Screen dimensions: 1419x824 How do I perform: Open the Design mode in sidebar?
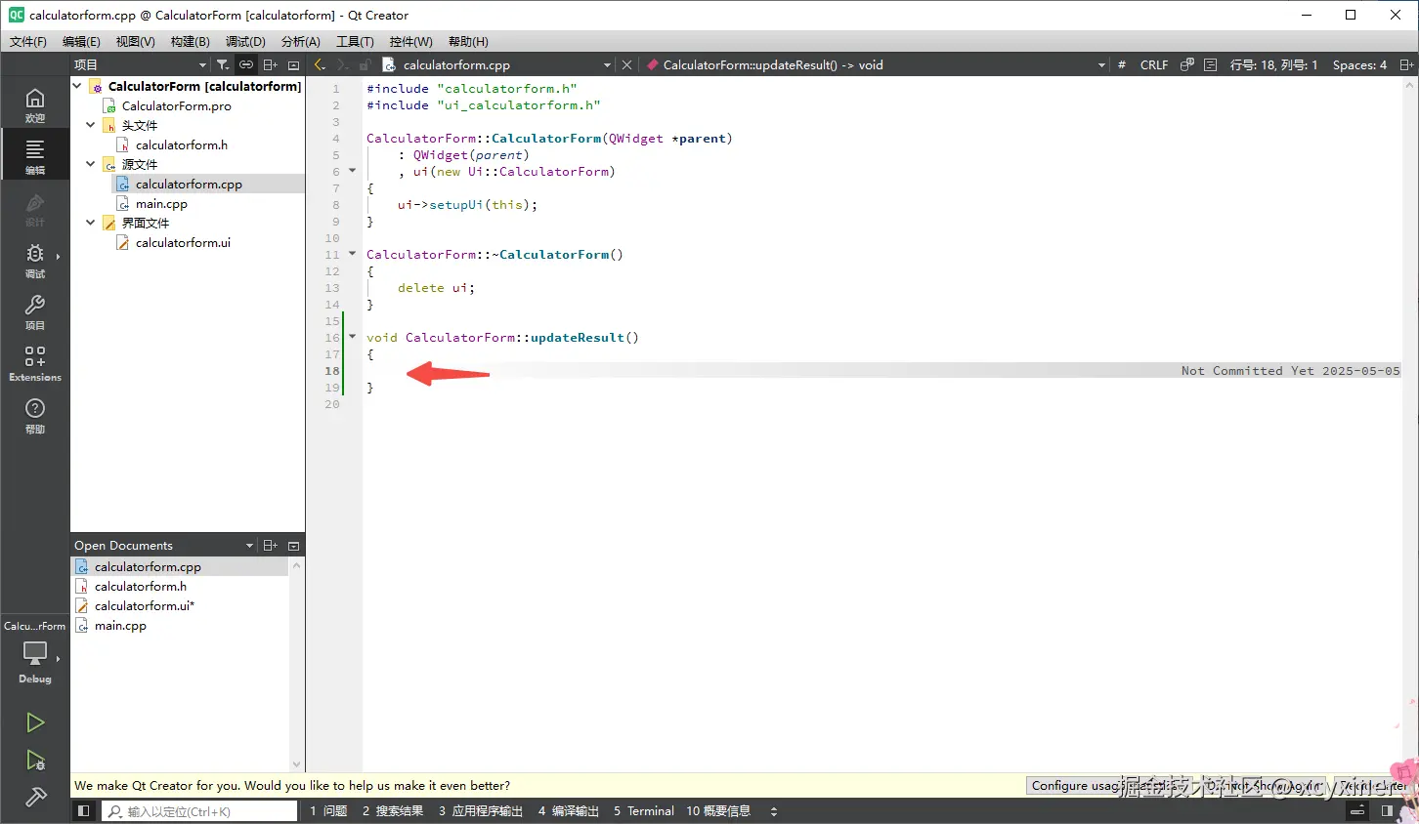click(x=34, y=208)
